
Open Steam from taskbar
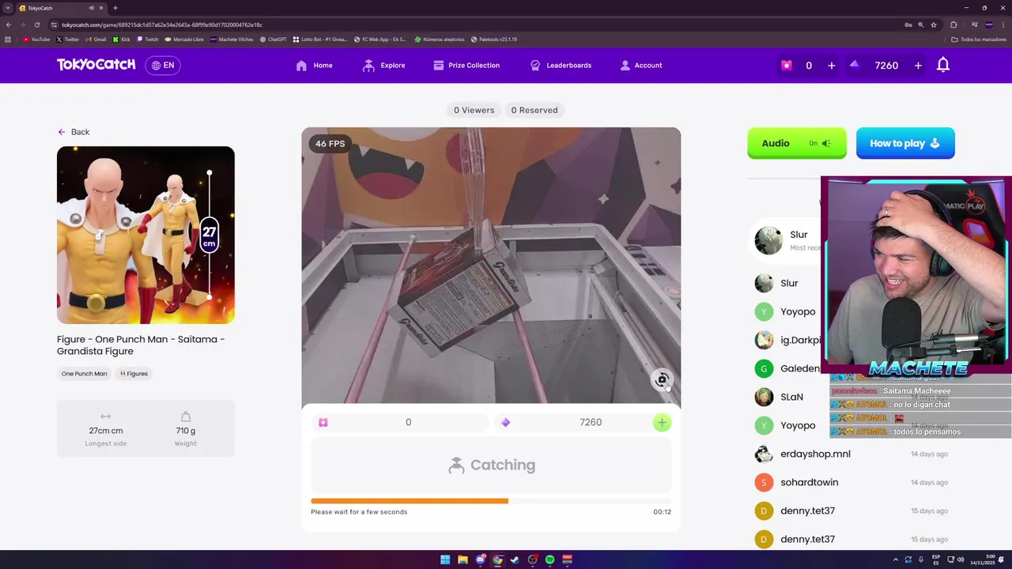coord(515,560)
